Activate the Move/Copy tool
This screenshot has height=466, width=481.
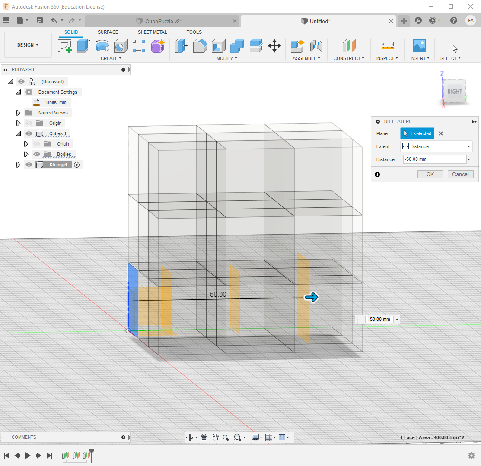[x=275, y=45]
